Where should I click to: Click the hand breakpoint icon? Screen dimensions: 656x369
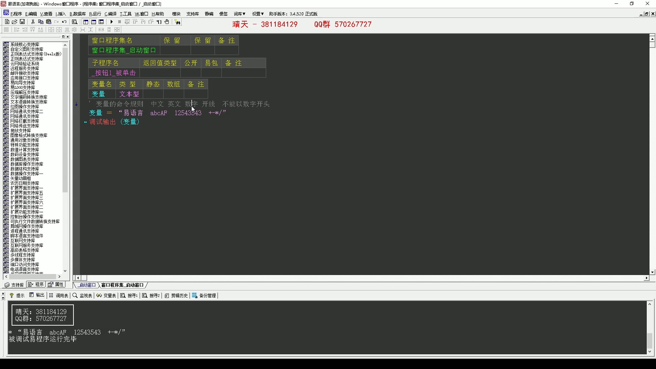167,22
